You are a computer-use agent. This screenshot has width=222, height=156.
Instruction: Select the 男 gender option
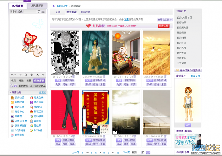39,12
